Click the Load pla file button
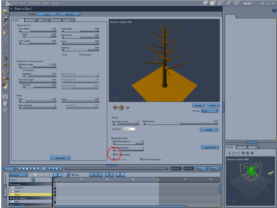The width and height of the screenshot is (277, 208). [210, 147]
